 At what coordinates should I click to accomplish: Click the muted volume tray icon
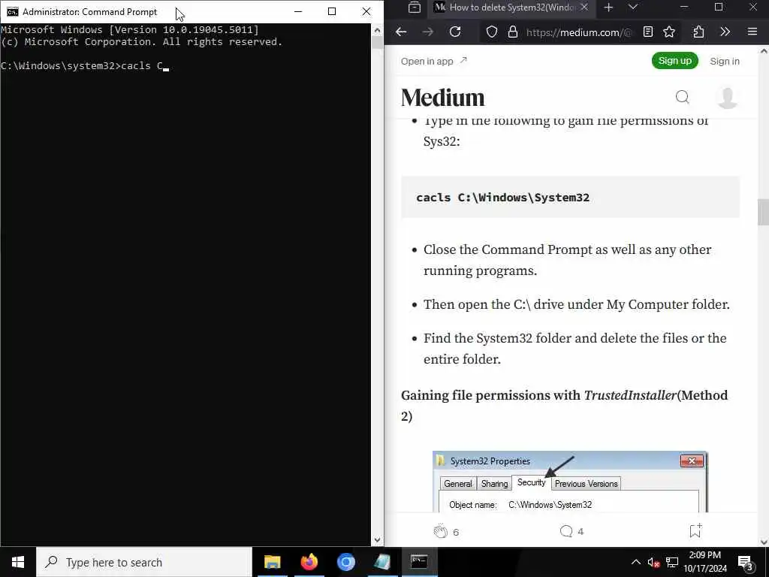pos(653,562)
